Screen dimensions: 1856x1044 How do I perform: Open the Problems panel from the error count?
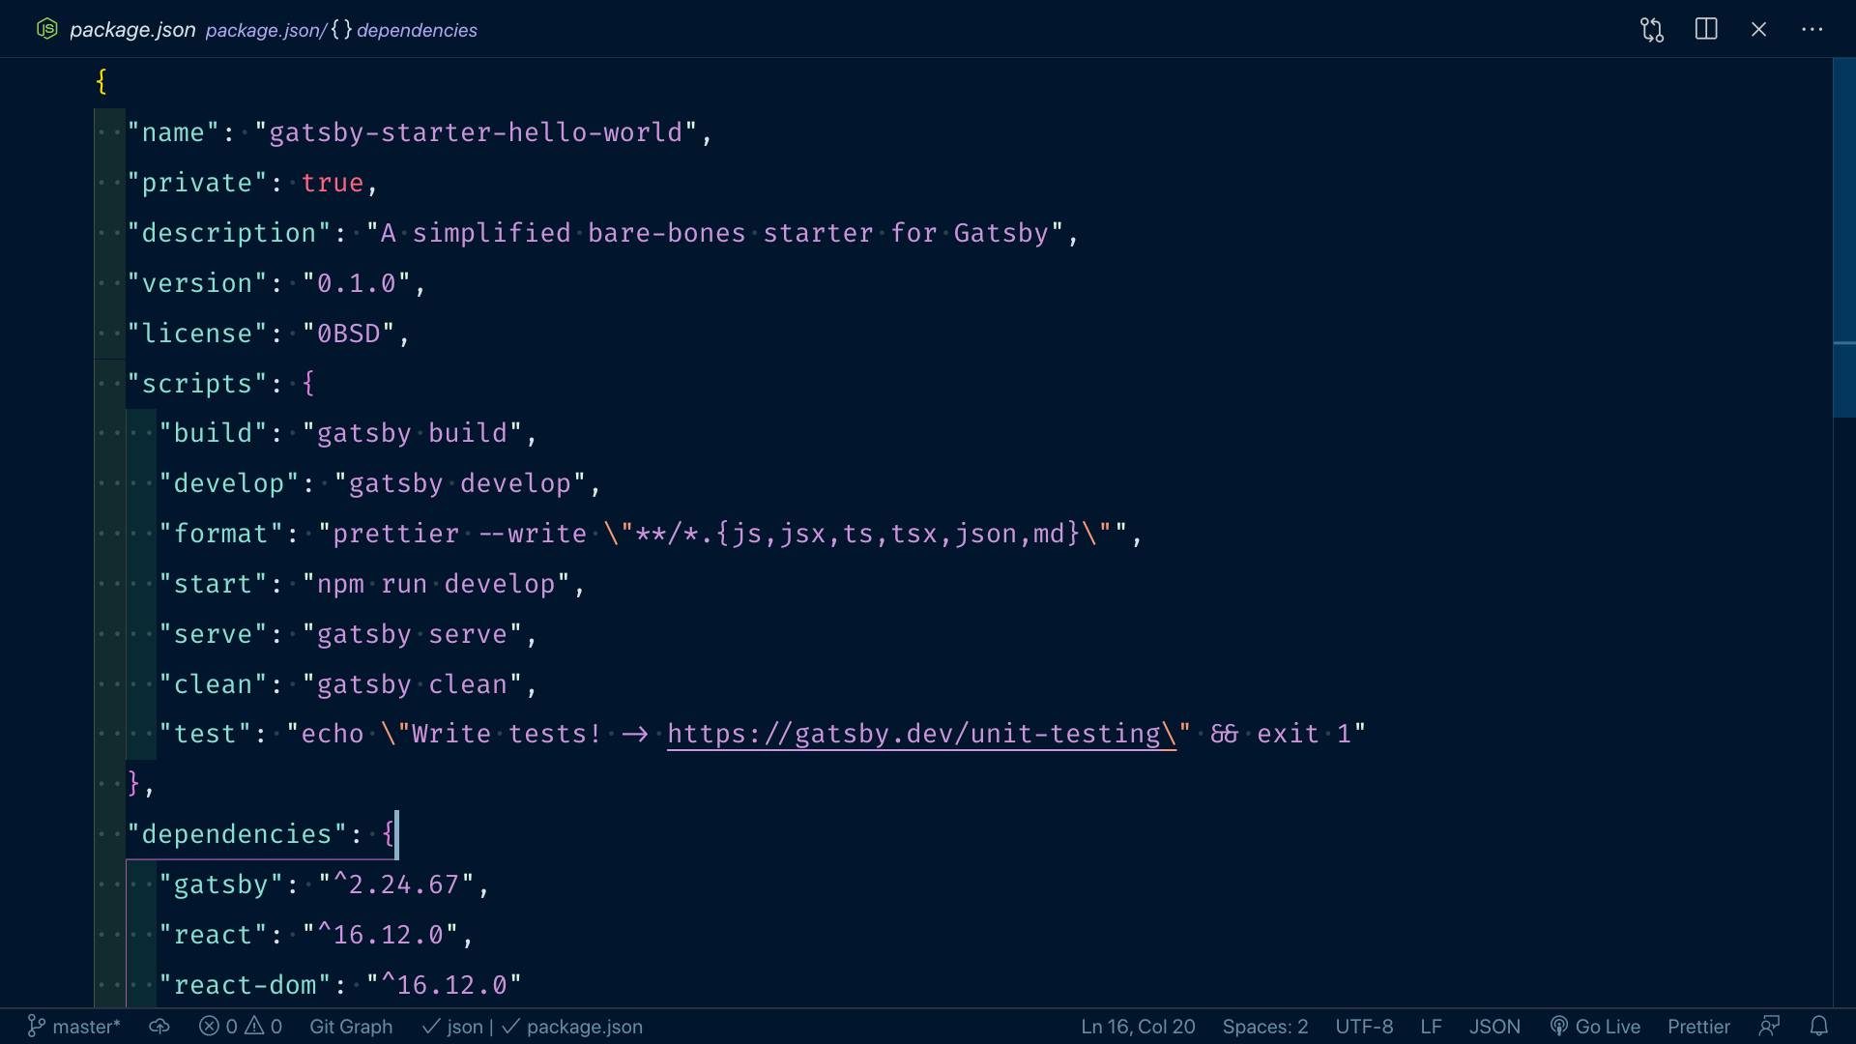click(217, 1027)
